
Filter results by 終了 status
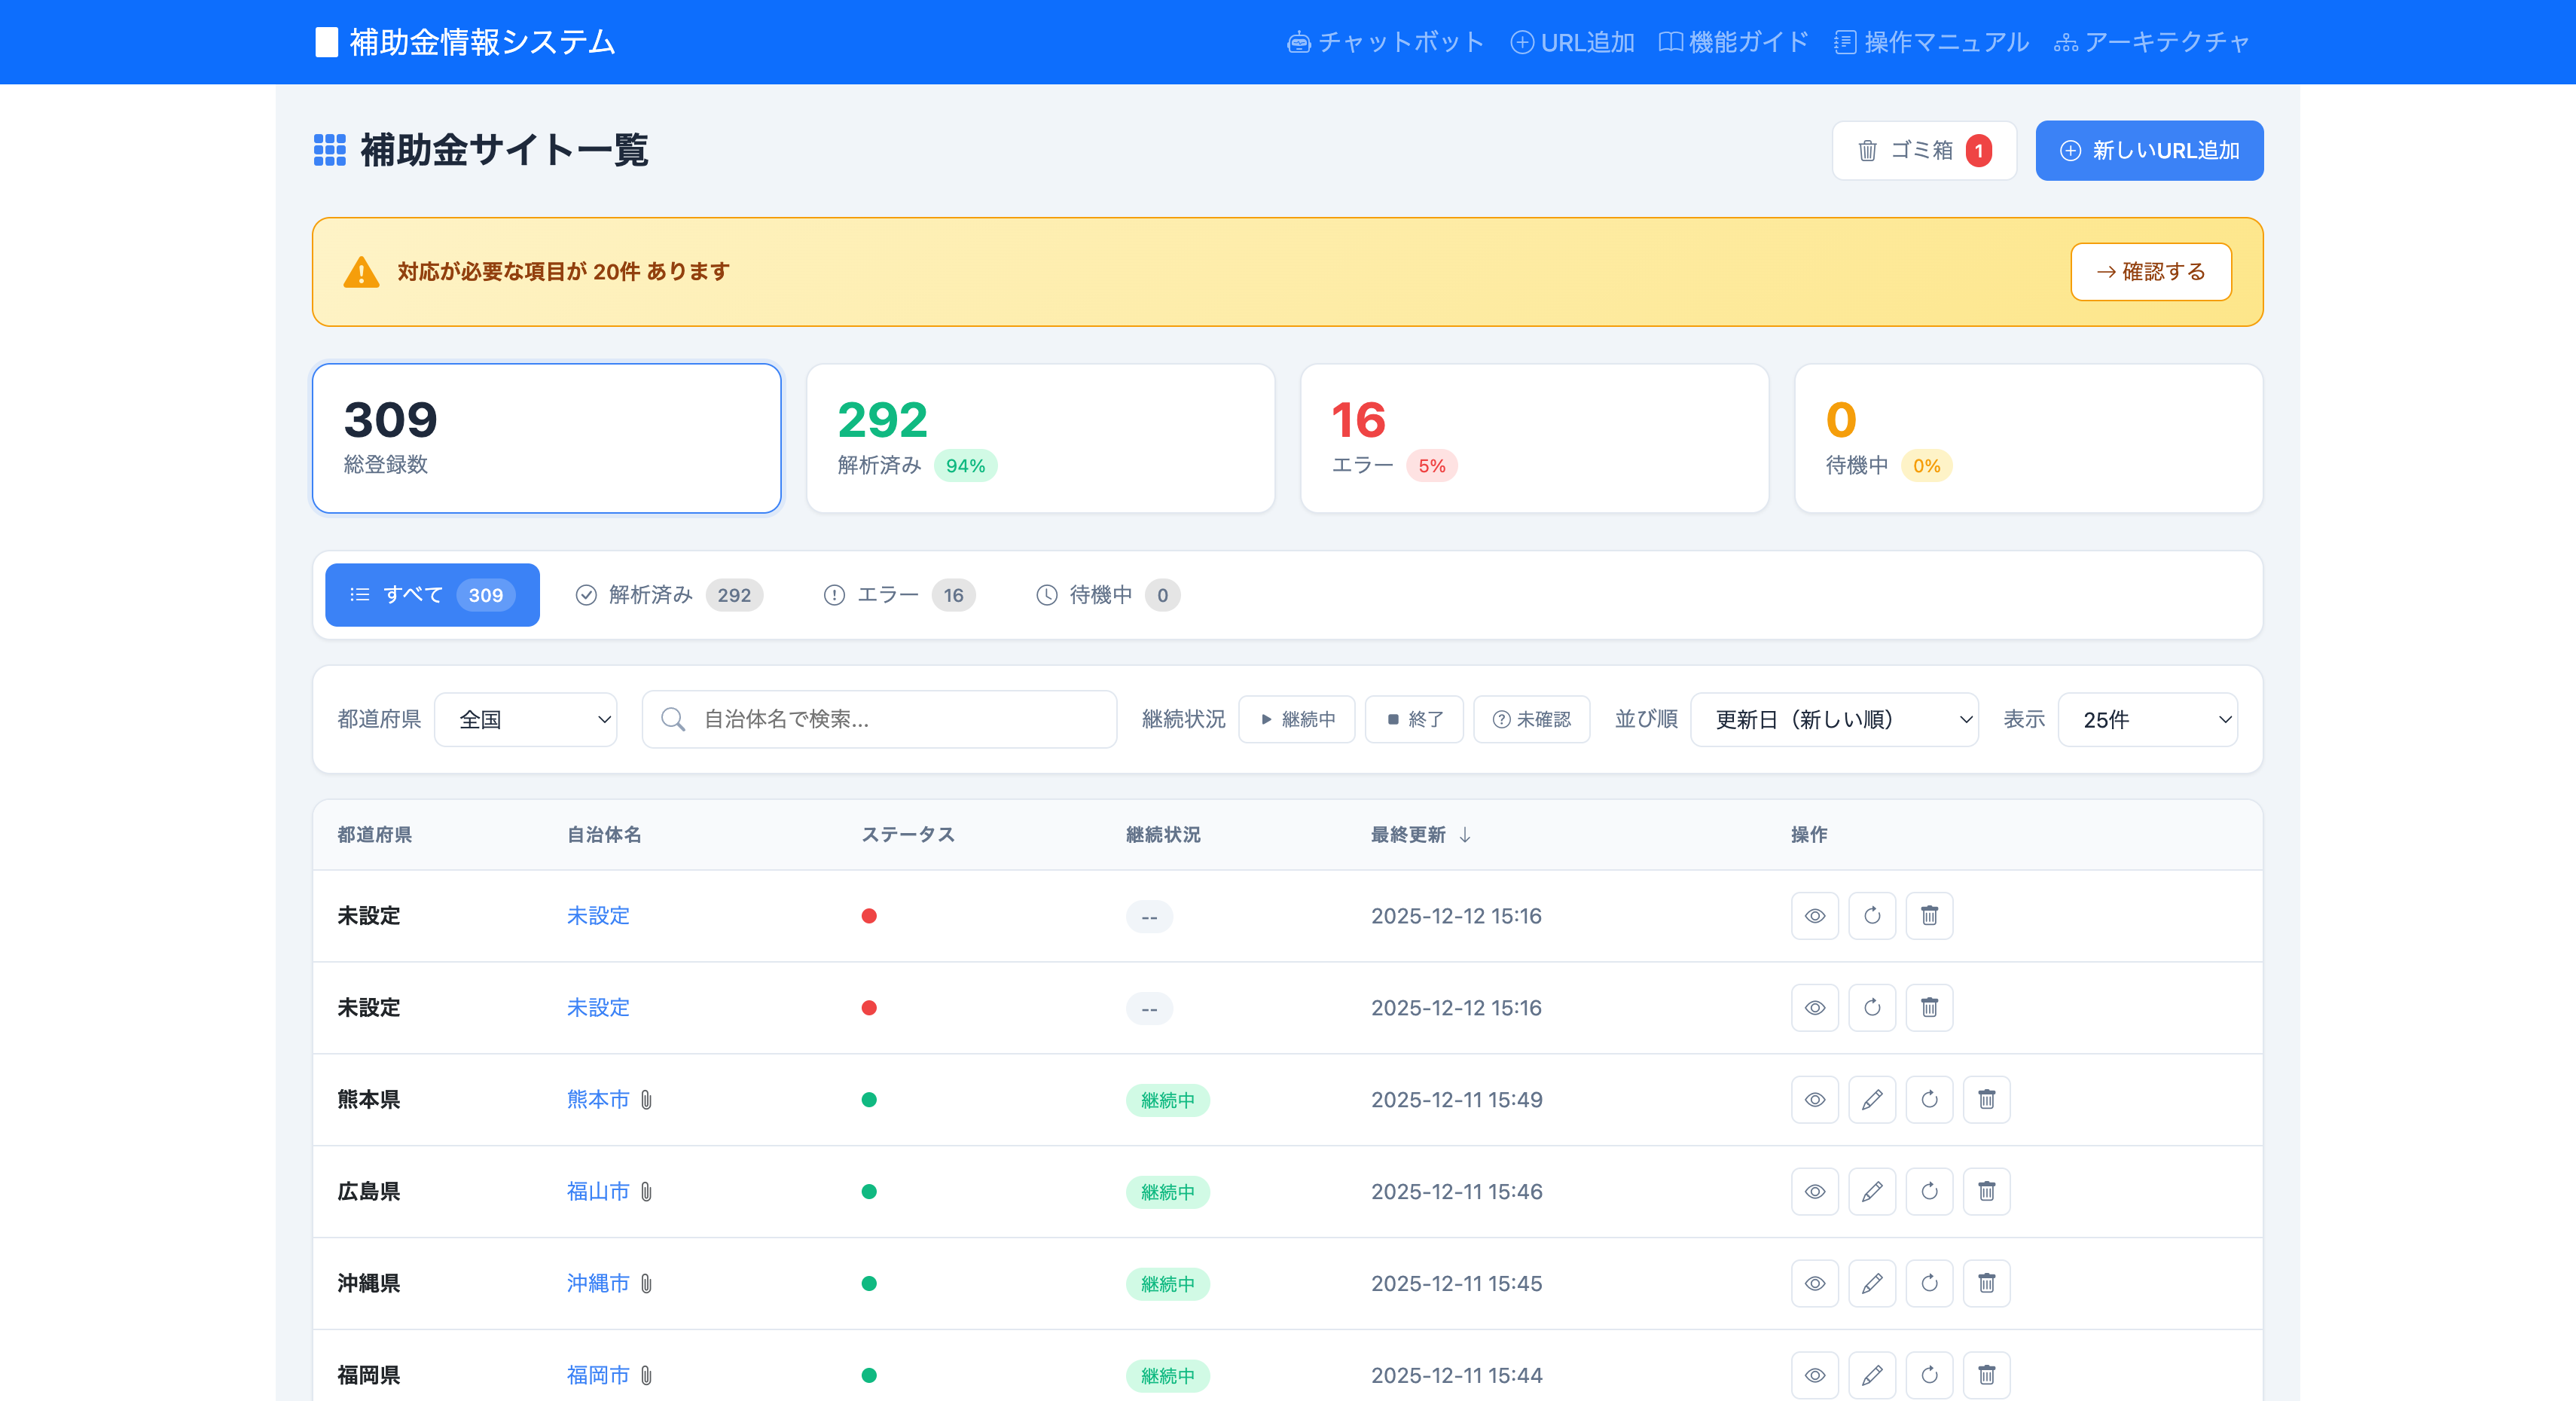click(1414, 719)
